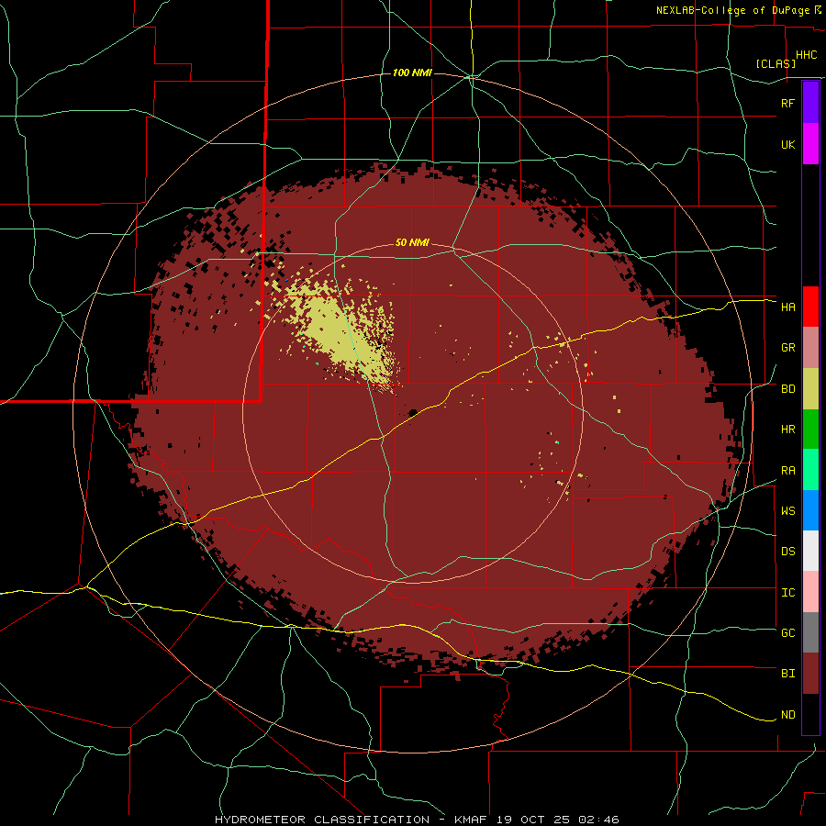Image resolution: width=826 pixels, height=826 pixels.
Task: Click the black radar site dot at center
Action: (413, 412)
